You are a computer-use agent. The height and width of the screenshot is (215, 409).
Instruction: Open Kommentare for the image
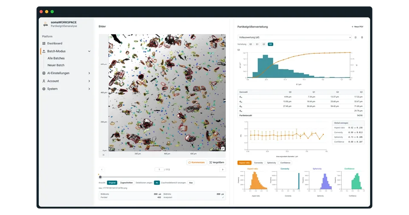click(x=196, y=162)
